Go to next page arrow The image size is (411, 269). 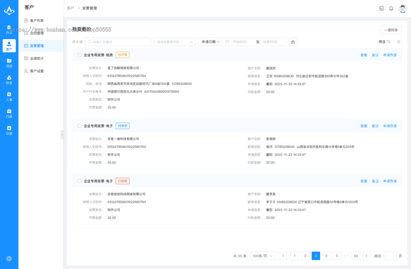click(366, 256)
